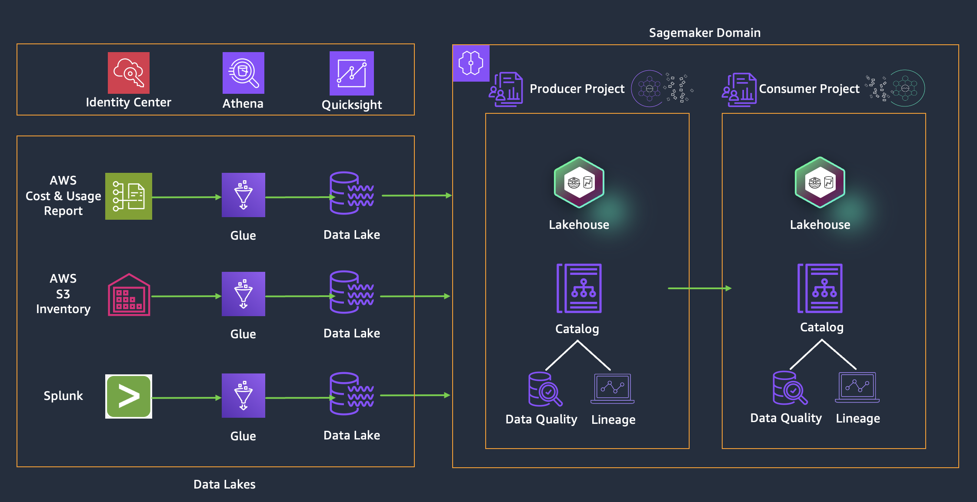This screenshot has width=977, height=502.
Task: Click the green Cost & Usage Report icon
Action: [128, 196]
